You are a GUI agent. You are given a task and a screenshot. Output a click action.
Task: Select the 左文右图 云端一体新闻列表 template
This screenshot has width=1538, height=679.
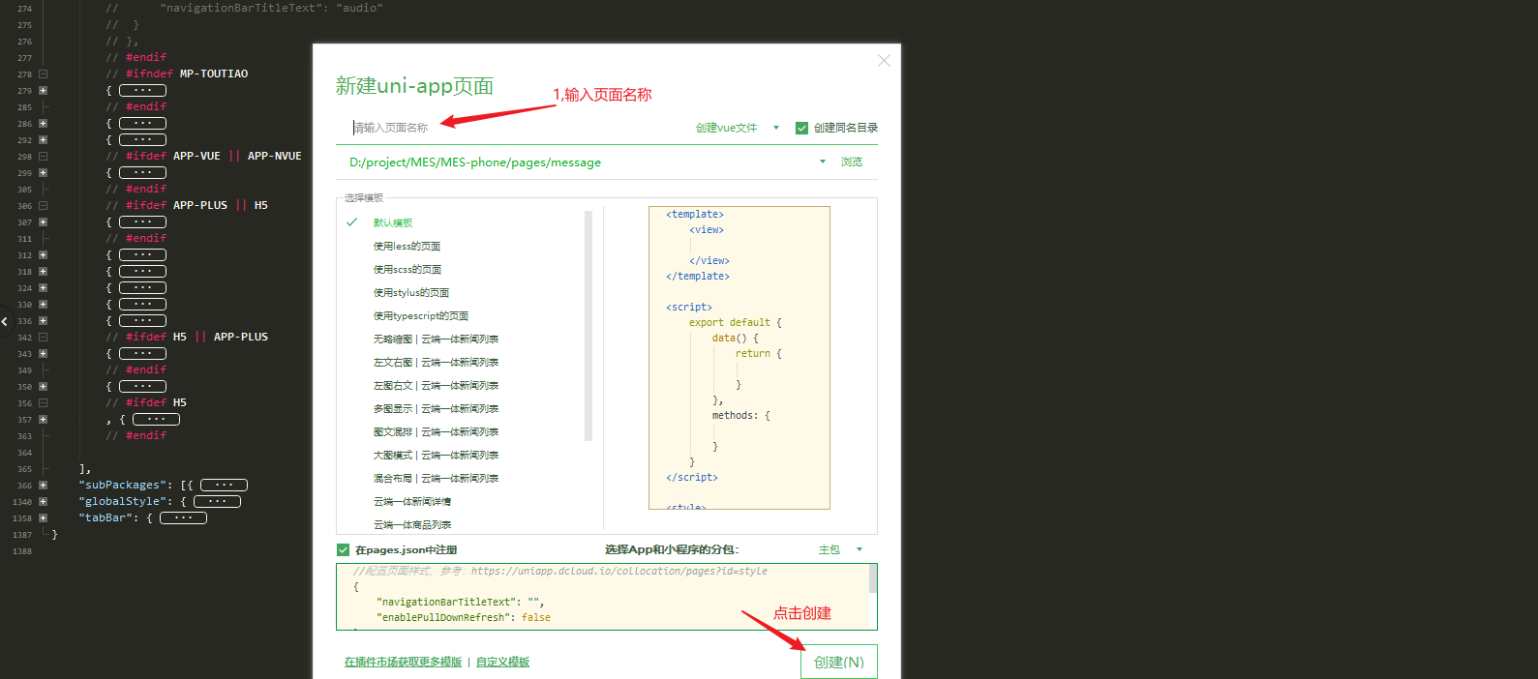pyautogui.click(x=437, y=362)
